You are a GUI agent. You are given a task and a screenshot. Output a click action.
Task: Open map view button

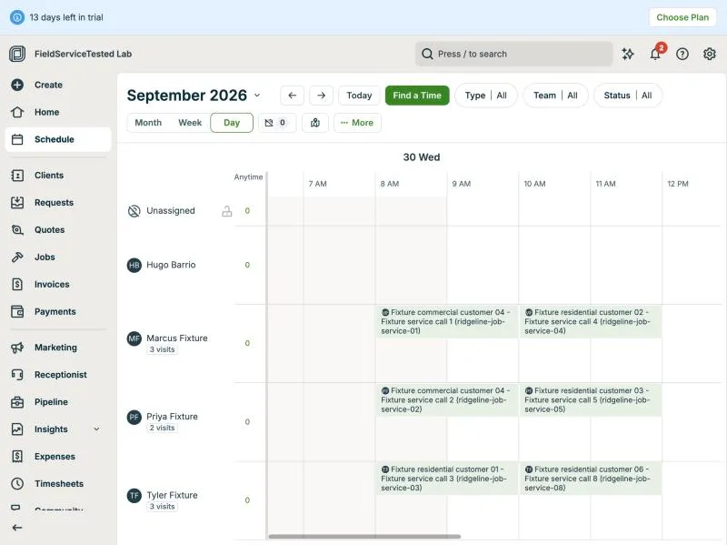pos(315,123)
